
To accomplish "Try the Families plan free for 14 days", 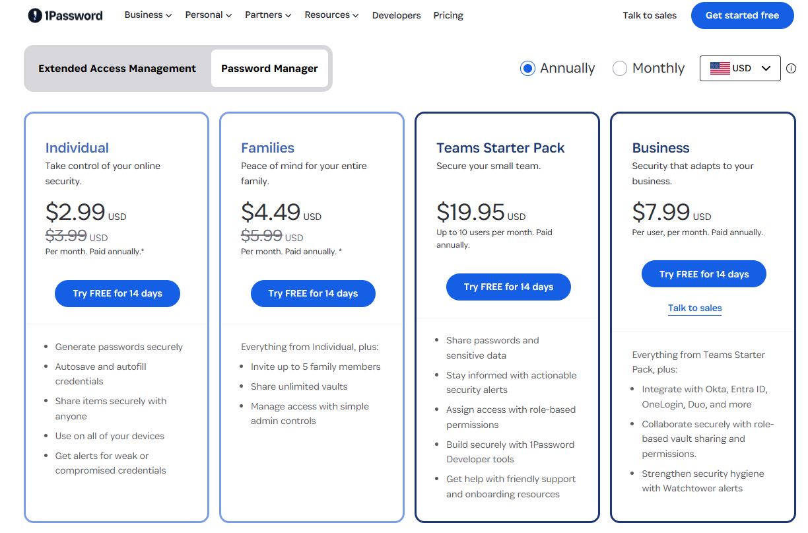I will coord(313,293).
